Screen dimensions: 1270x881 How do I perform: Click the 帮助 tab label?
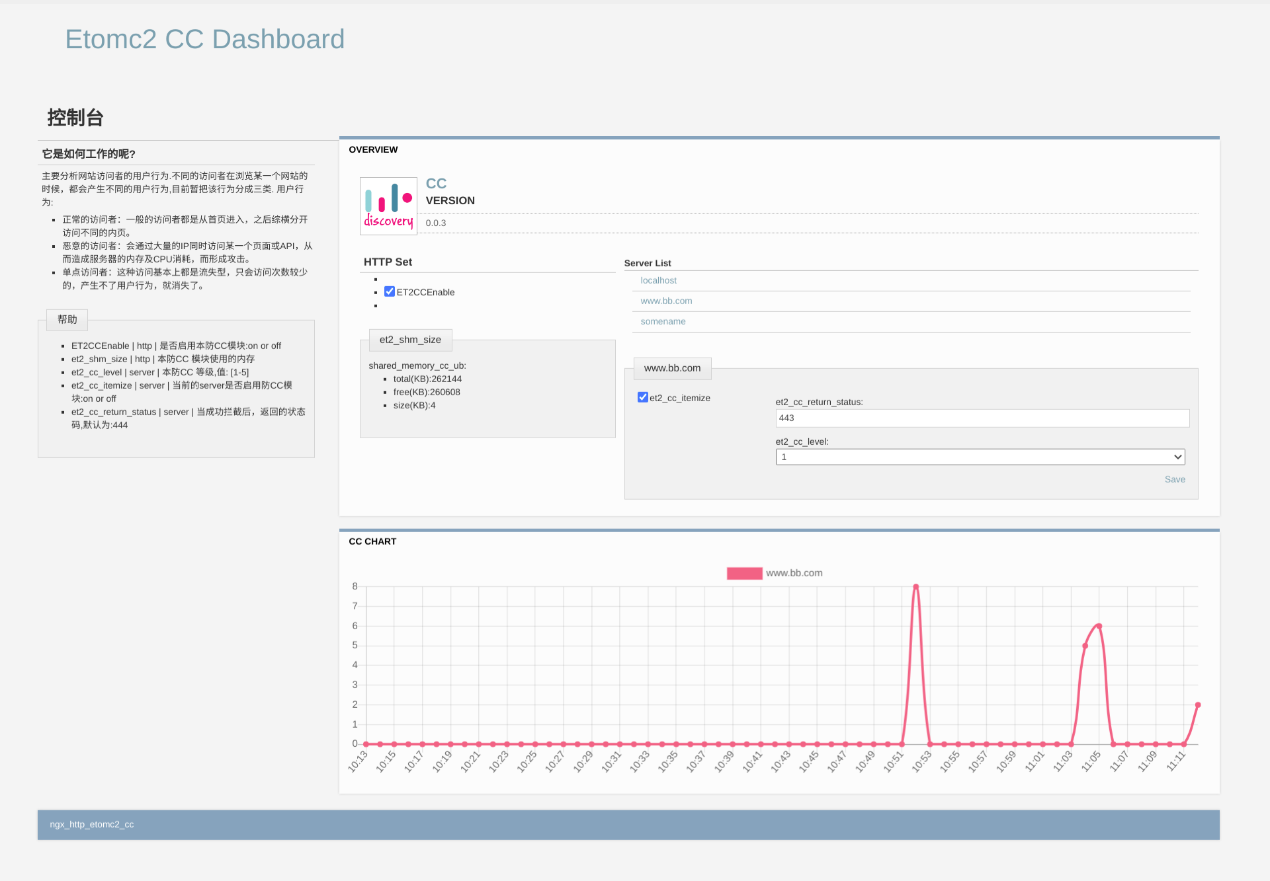click(67, 319)
